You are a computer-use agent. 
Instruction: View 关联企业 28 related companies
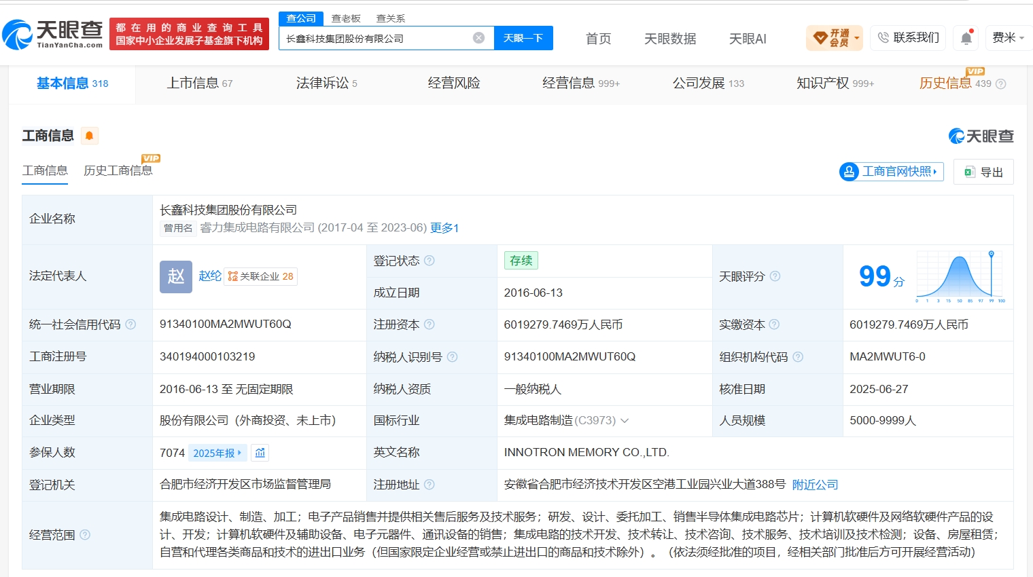tap(261, 276)
